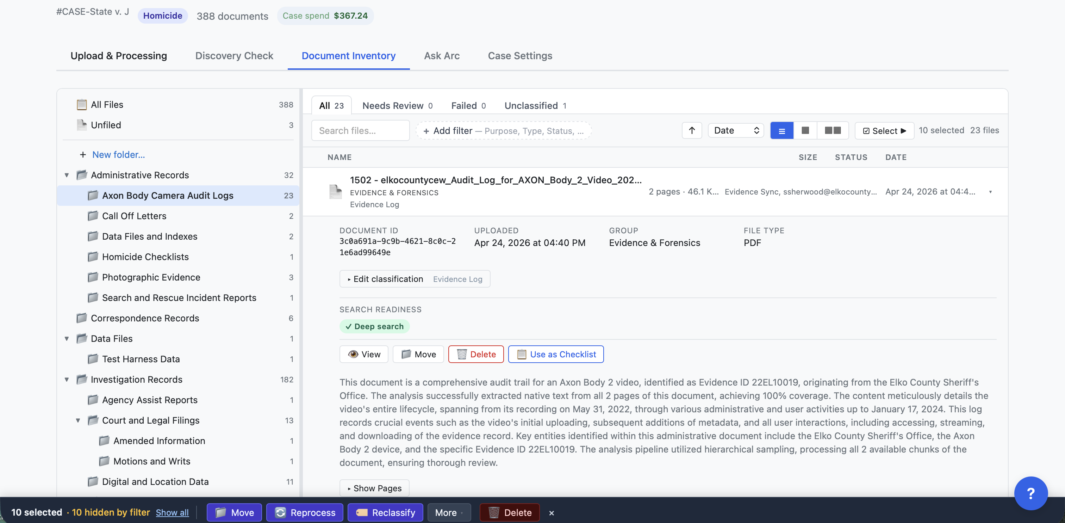Click the STATUS column header
The width and height of the screenshot is (1065, 523).
(x=851, y=157)
